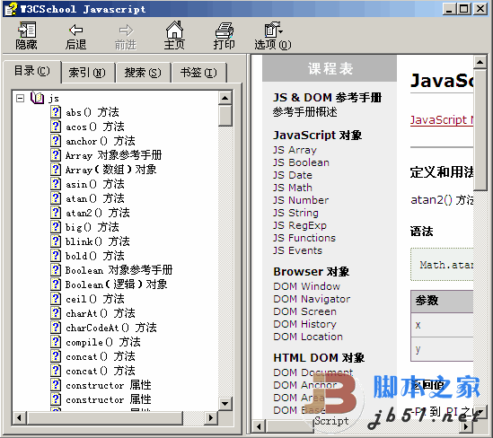493x438 pixels.
Task: Click topic icon beside big() 方法
Action: (56, 226)
